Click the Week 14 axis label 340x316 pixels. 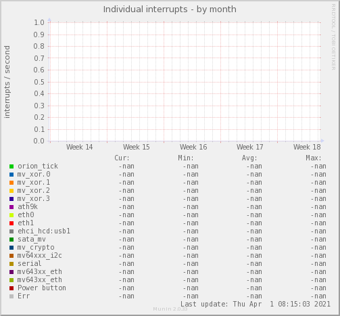coord(79,147)
